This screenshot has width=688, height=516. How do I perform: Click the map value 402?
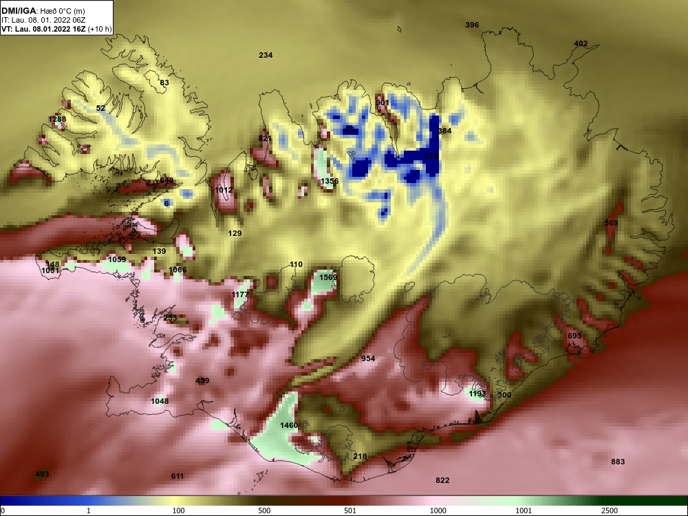pyautogui.click(x=581, y=43)
